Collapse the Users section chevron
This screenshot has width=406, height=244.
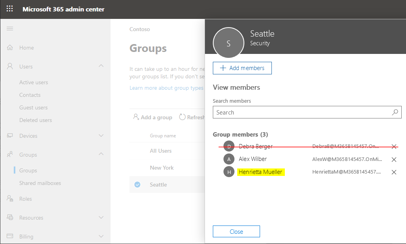click(101, 66)
